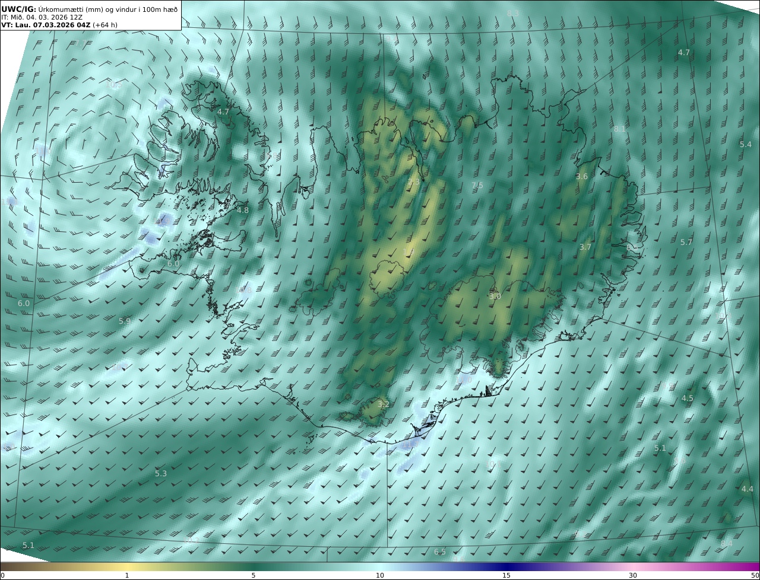Select the colorbar tick label 5
The image size is (760, 580).
click(254, 575)
